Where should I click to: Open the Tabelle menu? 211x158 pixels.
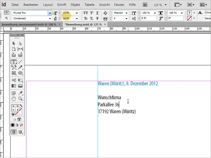89,5
